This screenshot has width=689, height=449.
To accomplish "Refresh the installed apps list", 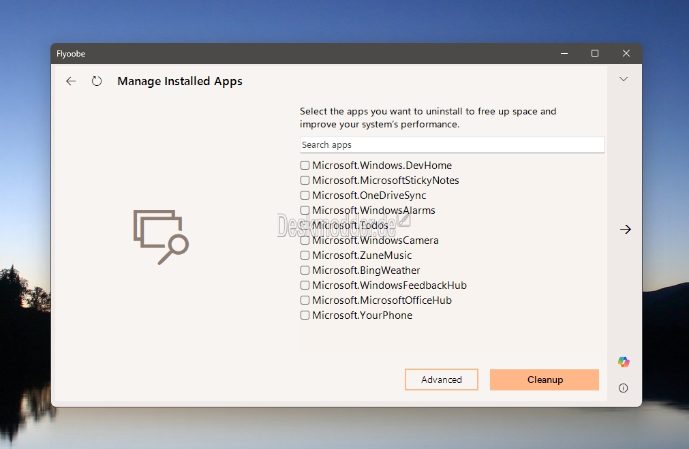I will 97,81.
